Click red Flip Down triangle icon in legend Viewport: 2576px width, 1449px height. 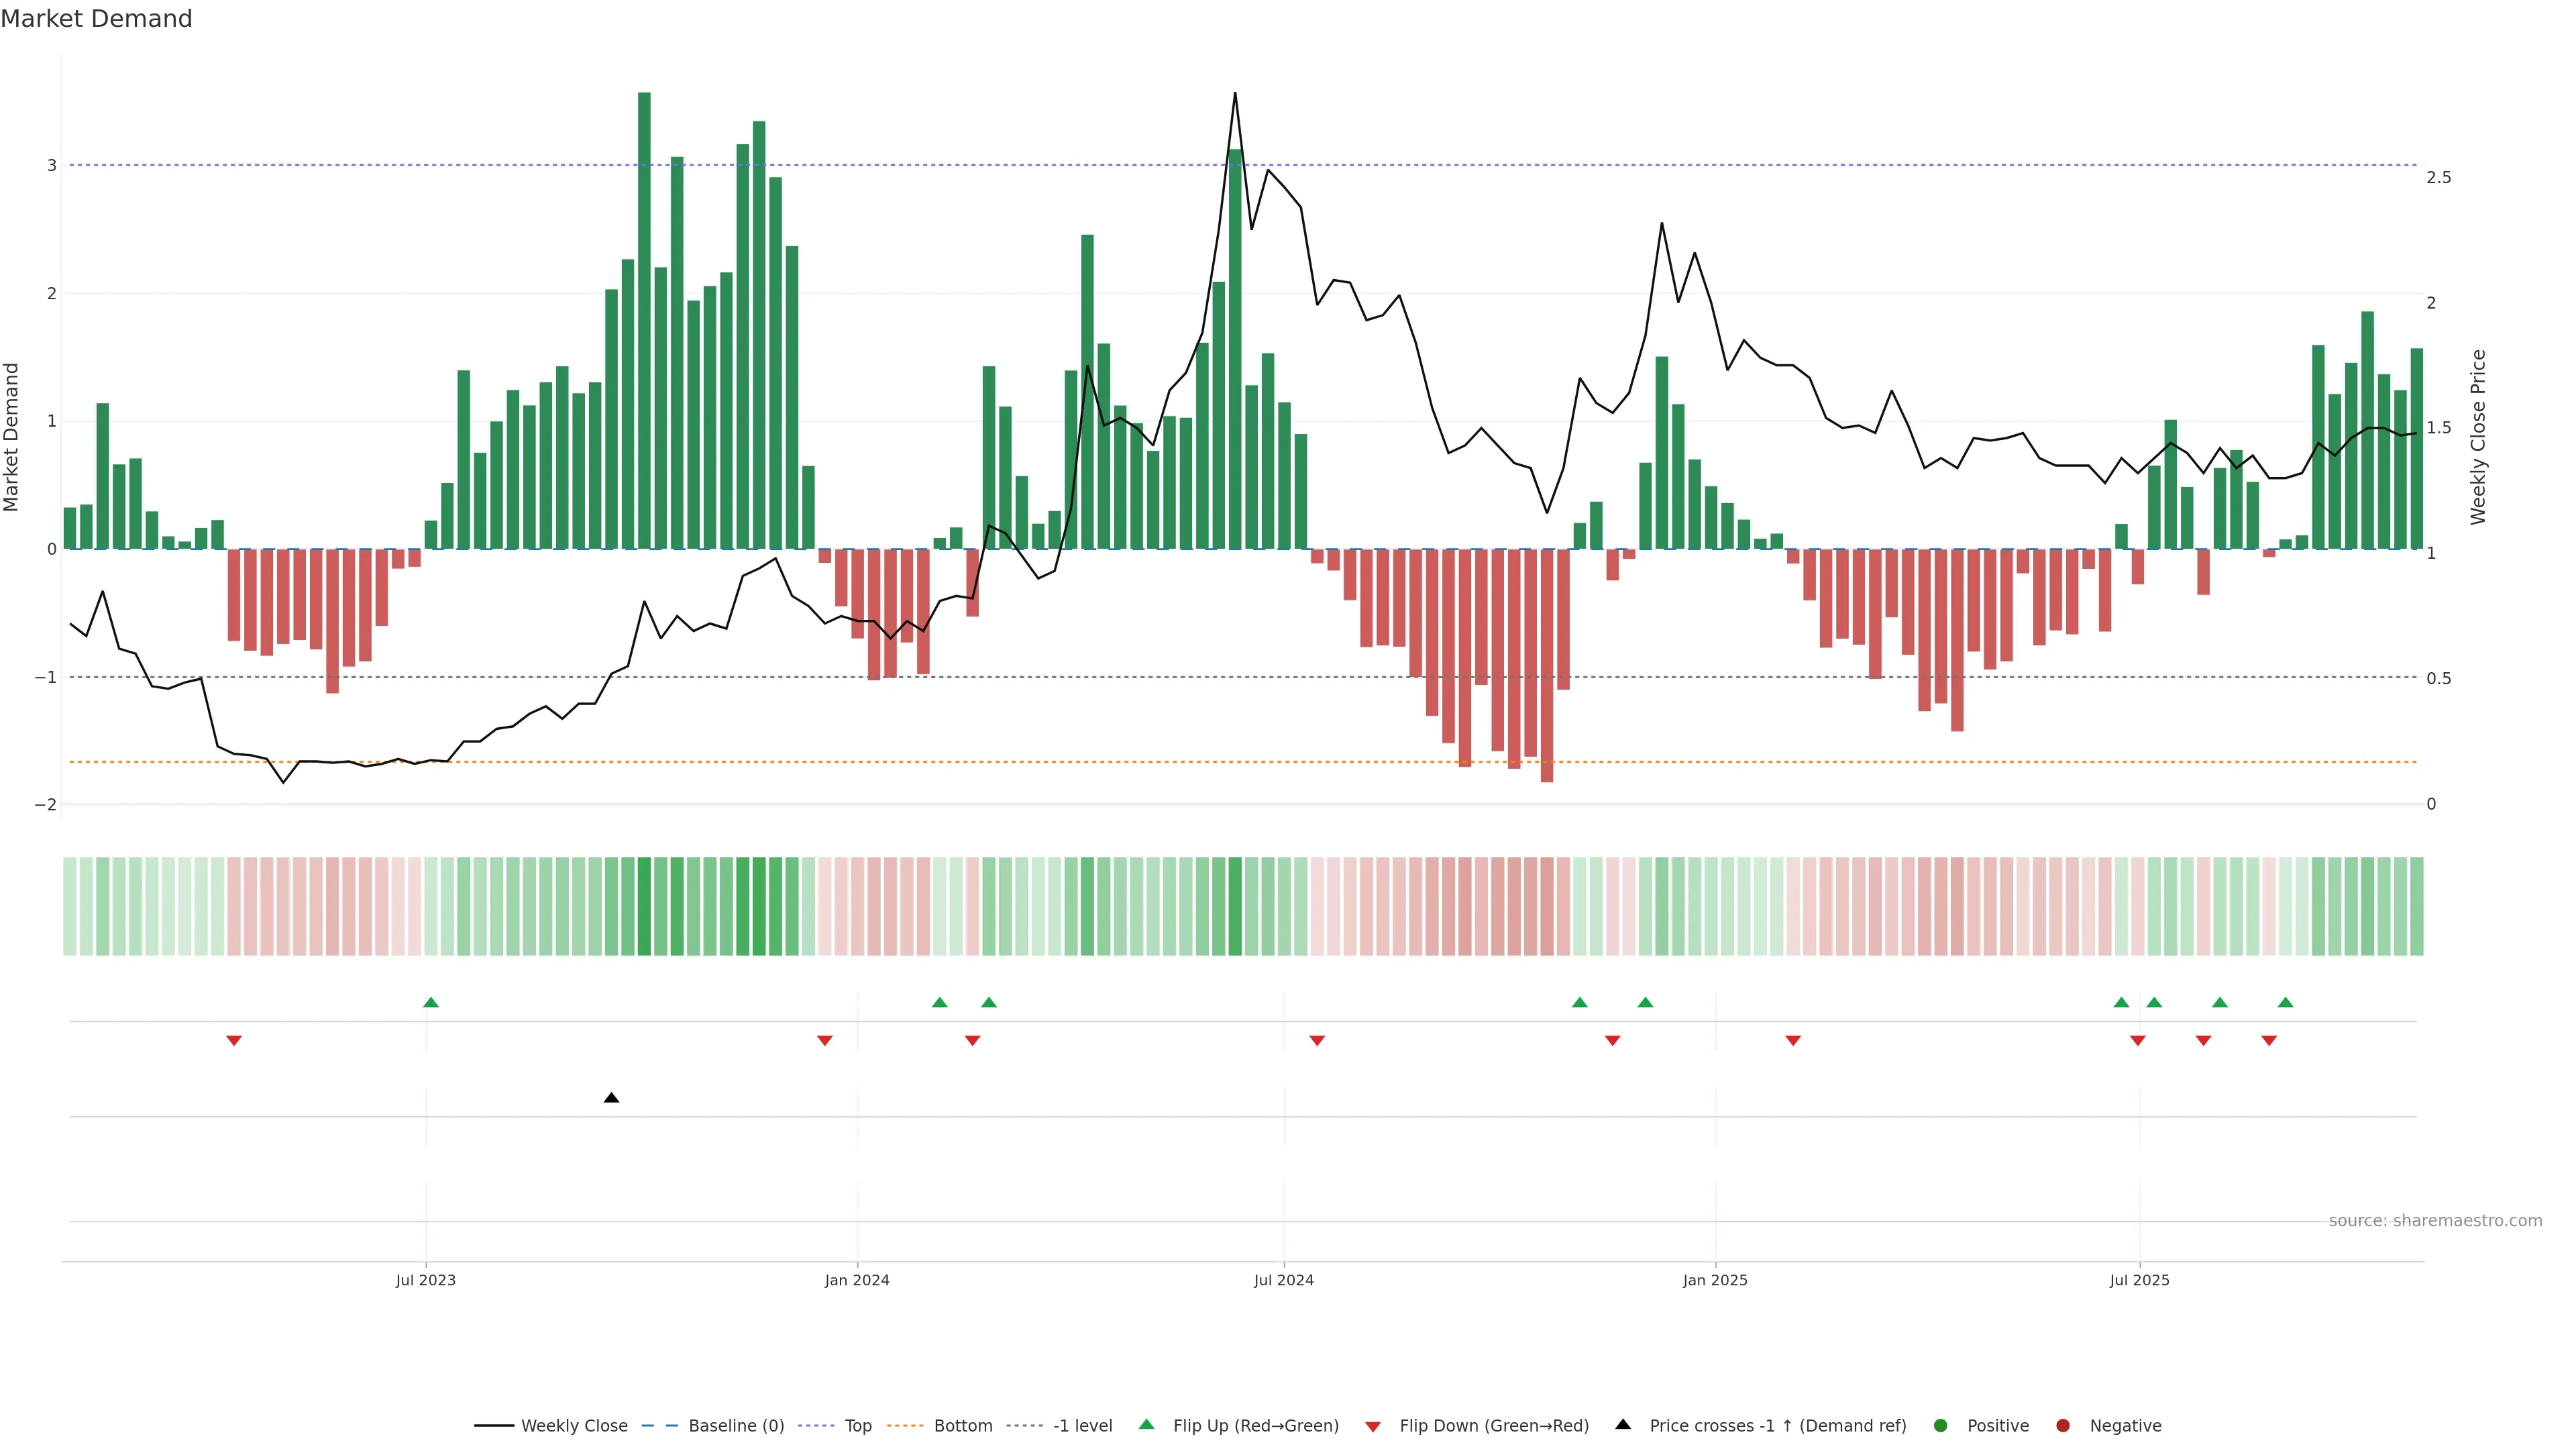point(1373,1427)
